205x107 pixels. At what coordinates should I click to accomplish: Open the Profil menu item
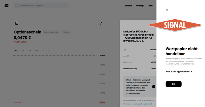tap(150, 6)
